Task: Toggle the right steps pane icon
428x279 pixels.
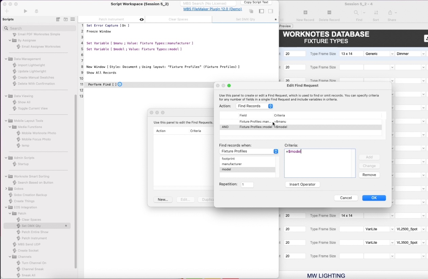Action: pos(271,11)
